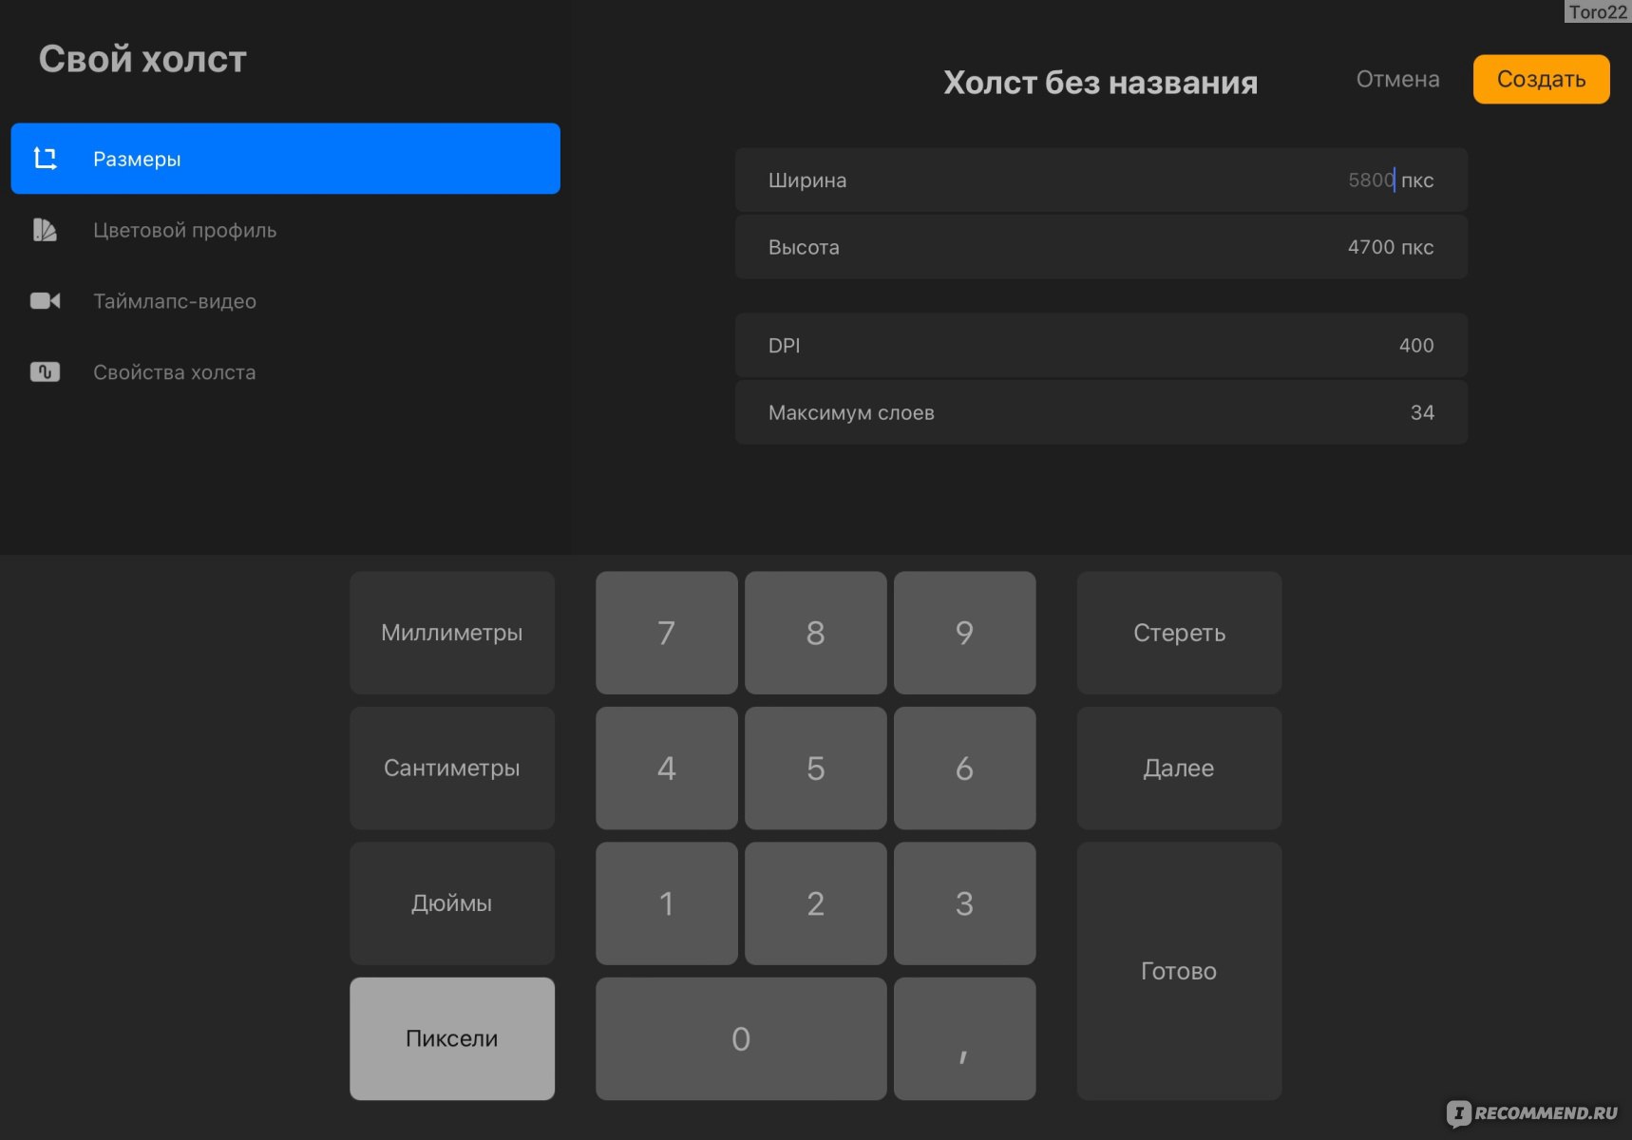Select the Ширина width field
1632x1140 pixels.
1101,180
